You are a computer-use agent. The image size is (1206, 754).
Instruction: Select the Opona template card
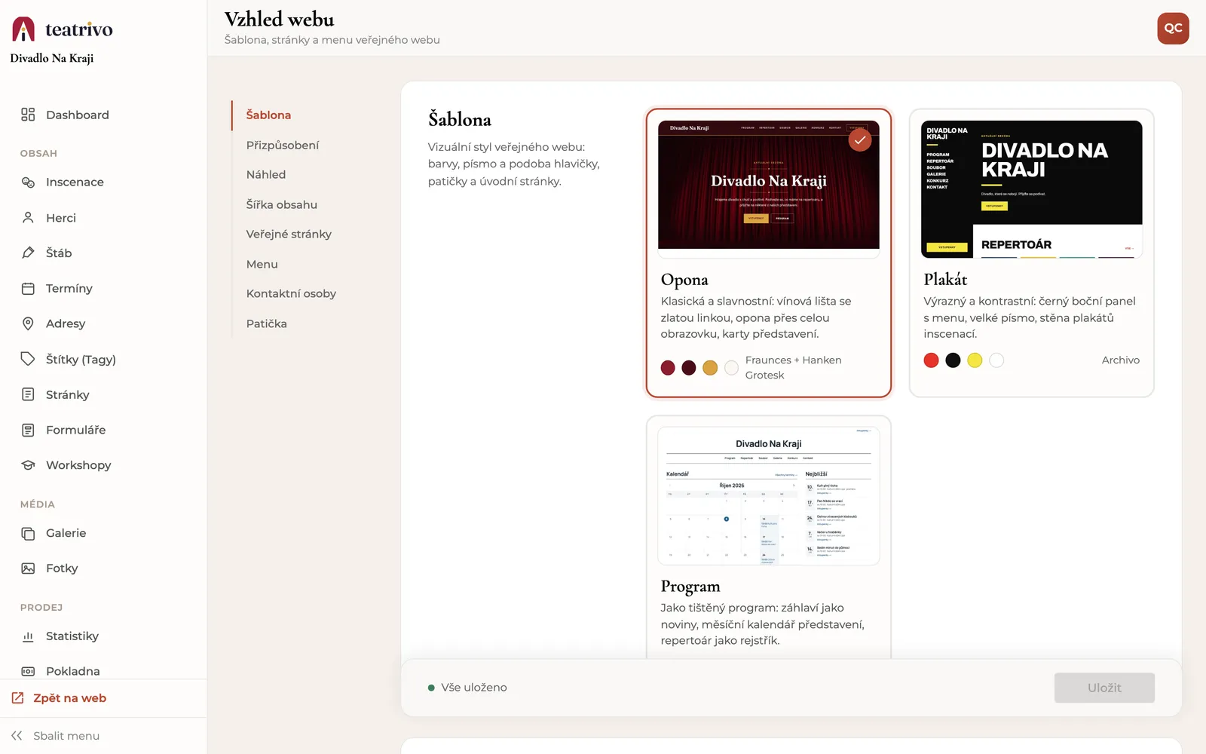coord(768,253)
